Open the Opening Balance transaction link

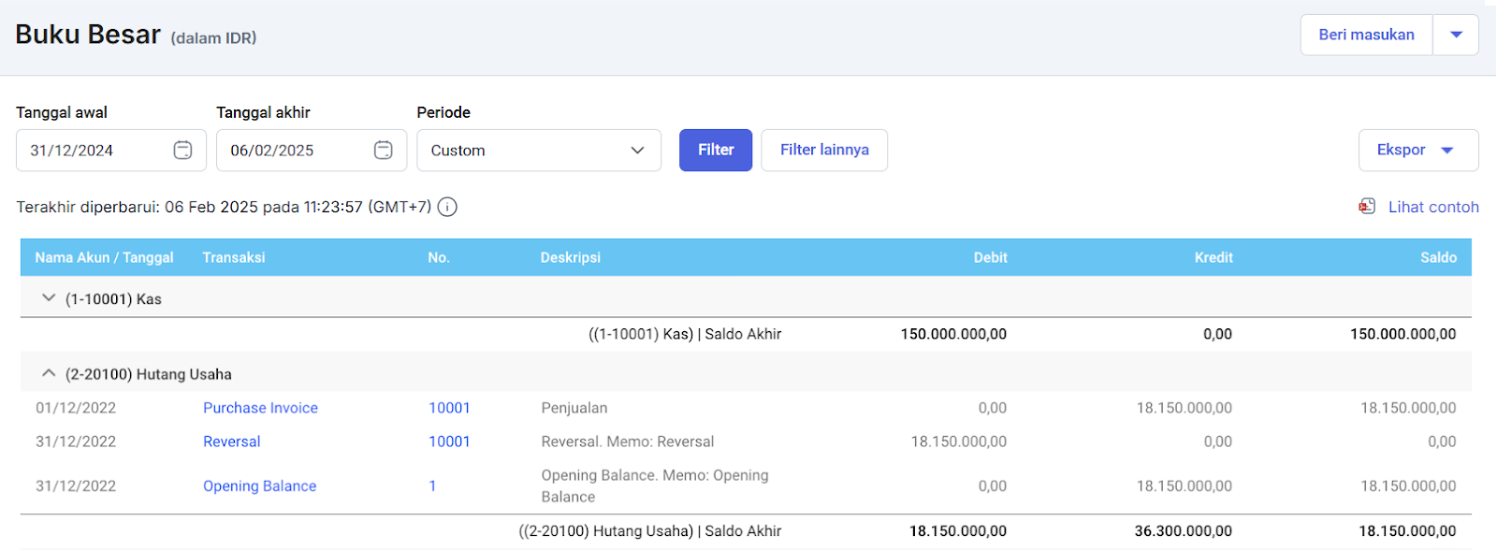[259, 486]
